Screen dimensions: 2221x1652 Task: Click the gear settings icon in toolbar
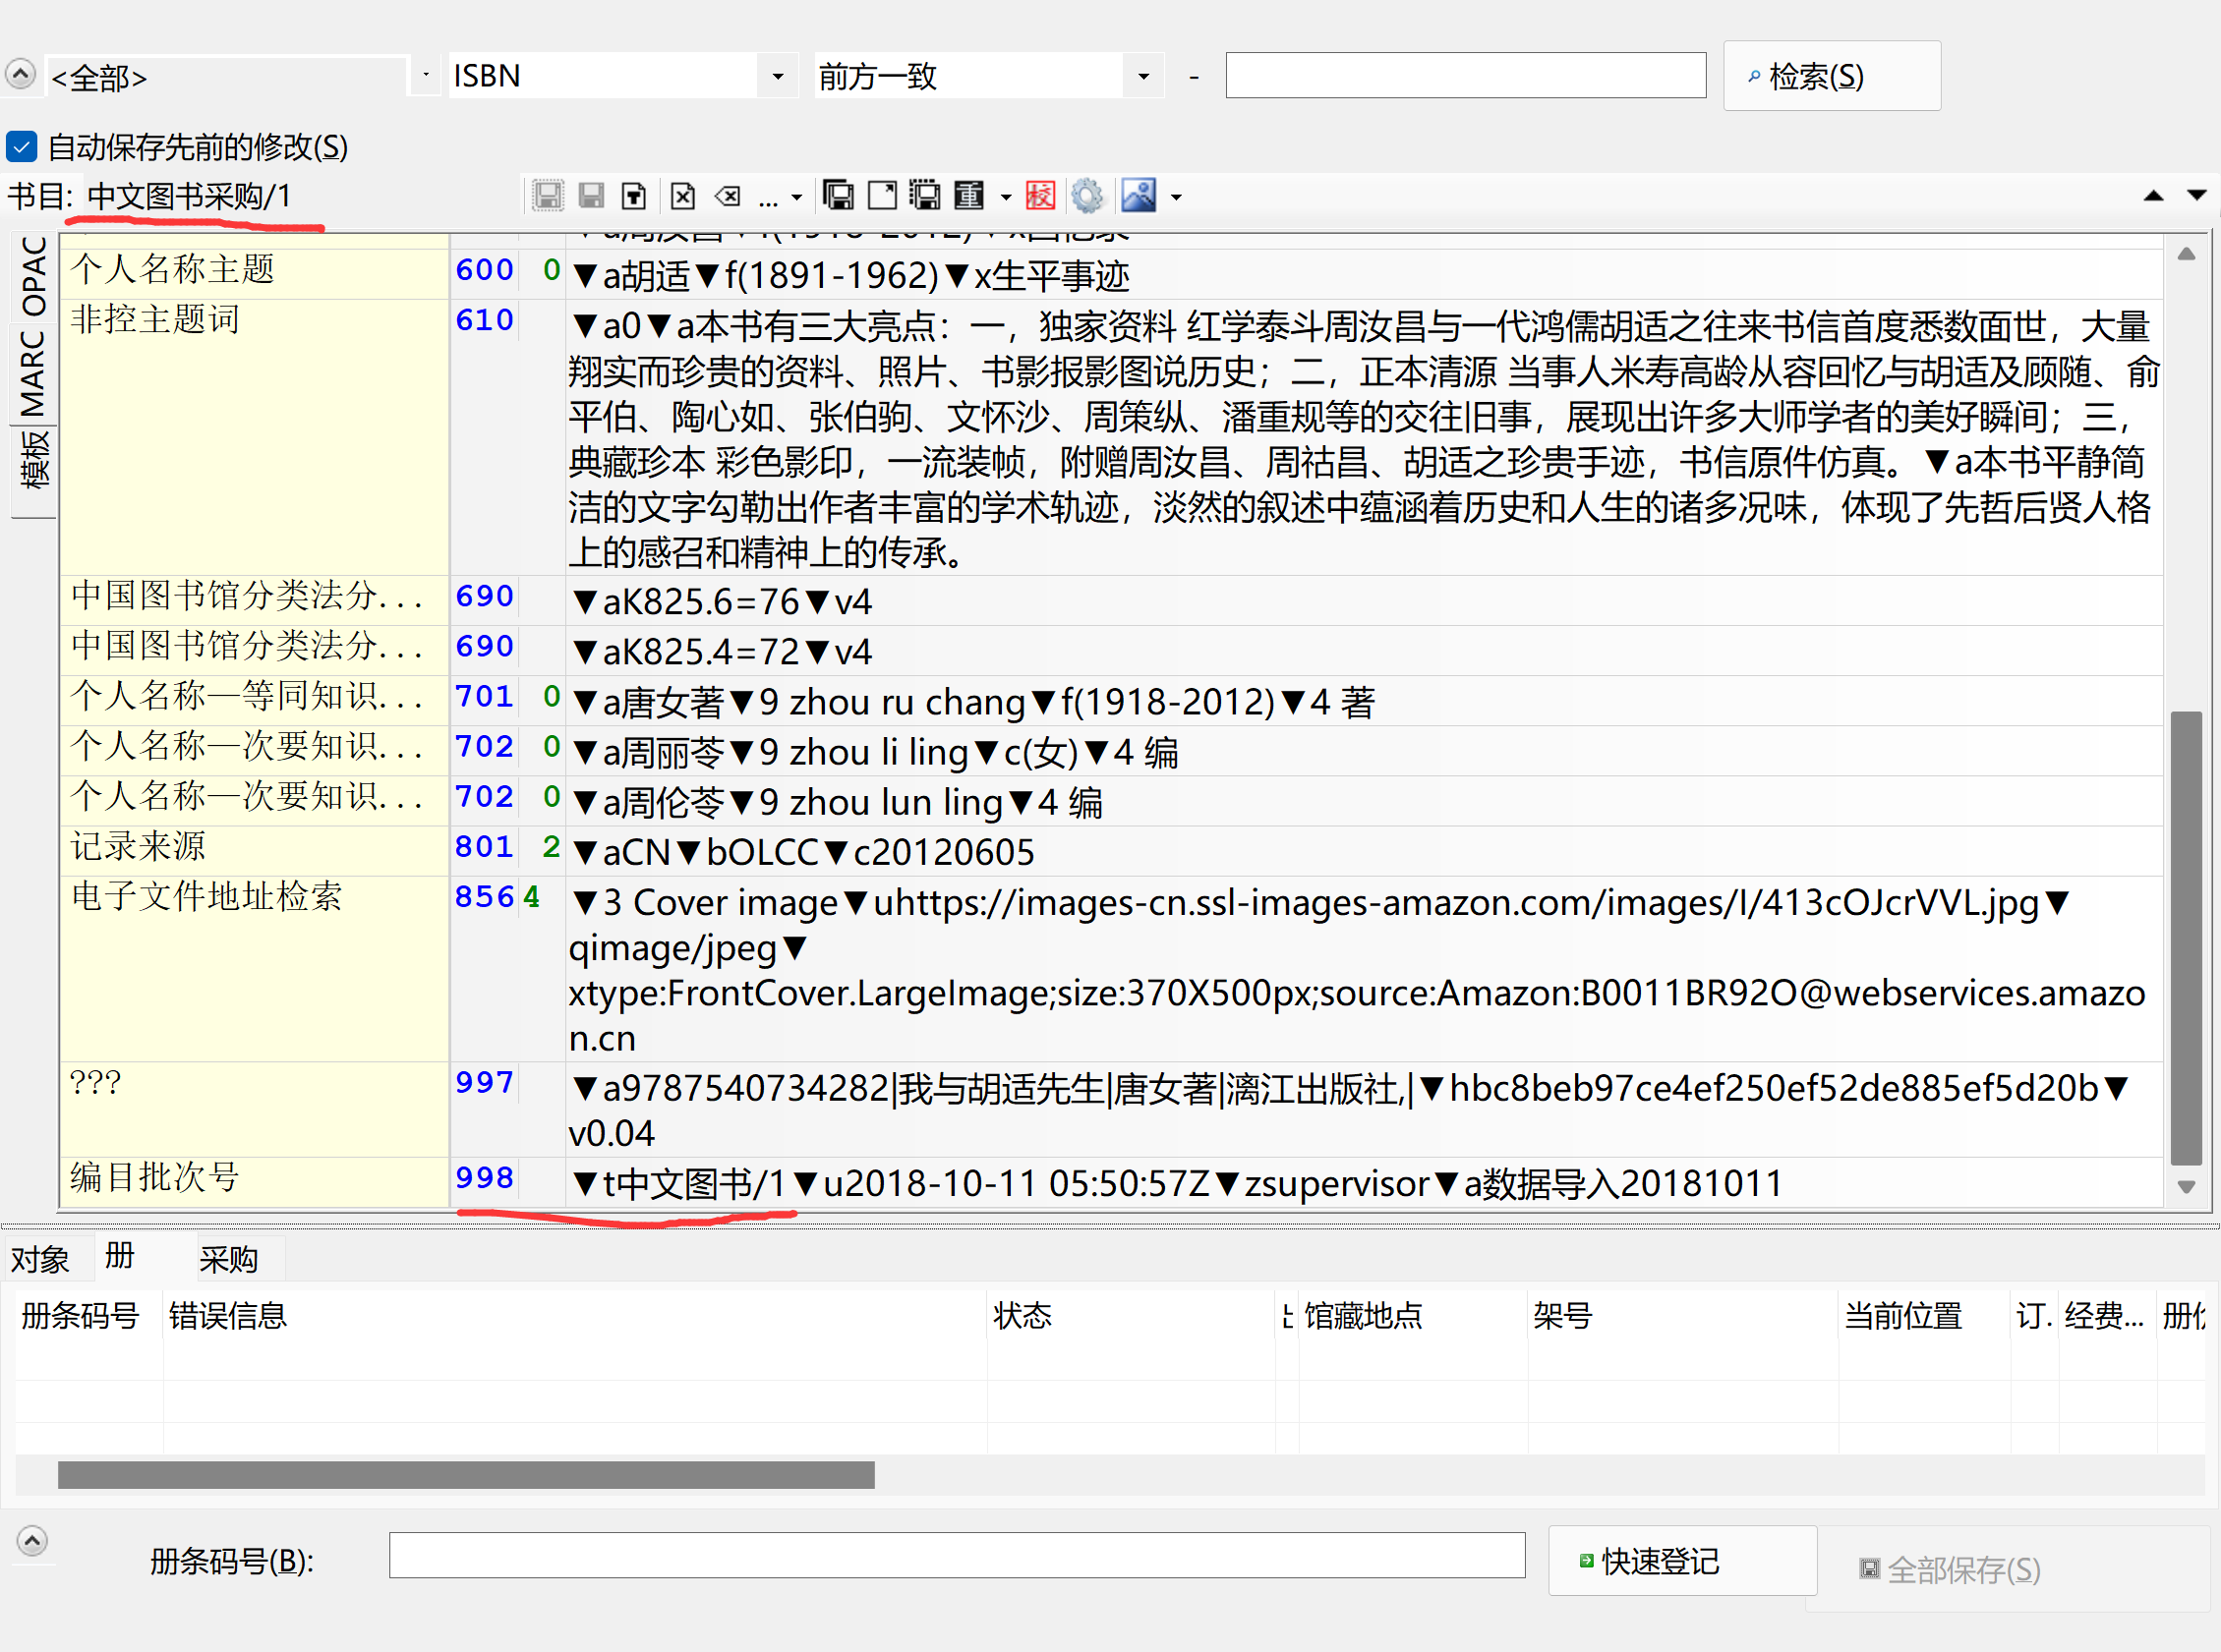1086,196
